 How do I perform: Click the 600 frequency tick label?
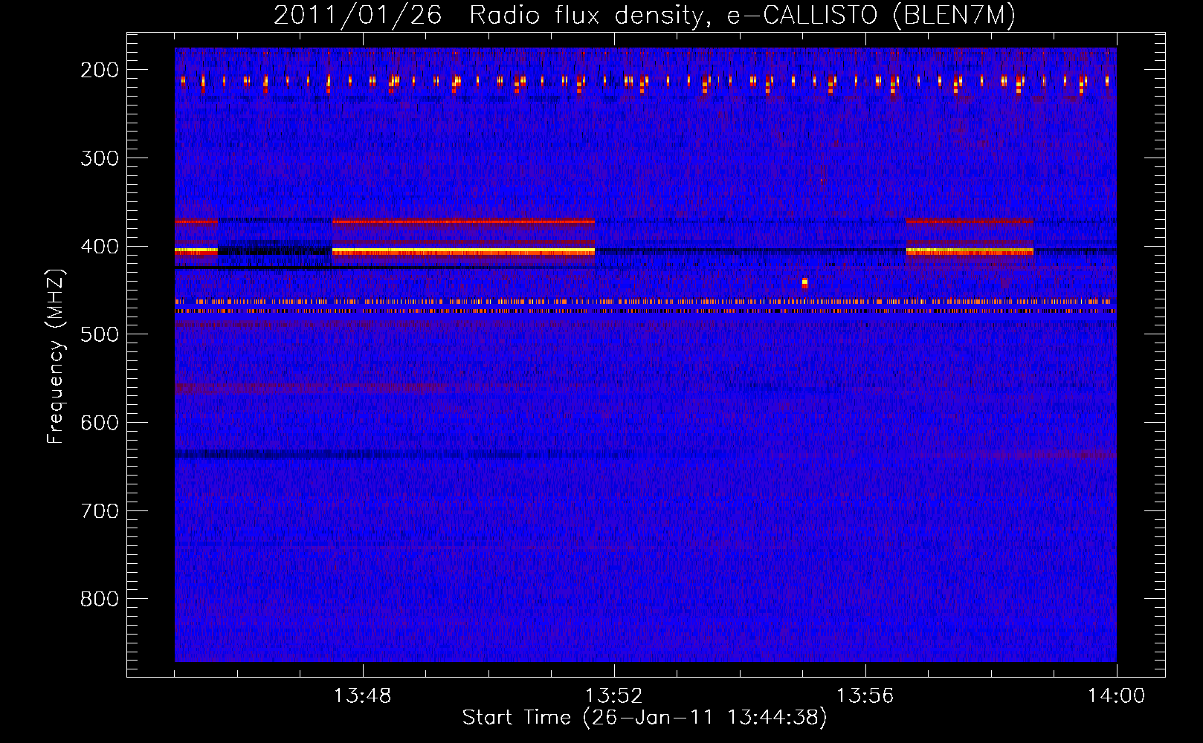[100, 423]
